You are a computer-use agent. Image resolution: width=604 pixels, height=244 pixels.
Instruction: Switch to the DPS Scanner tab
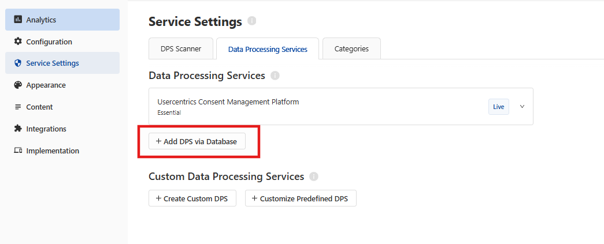click(181, 49)
